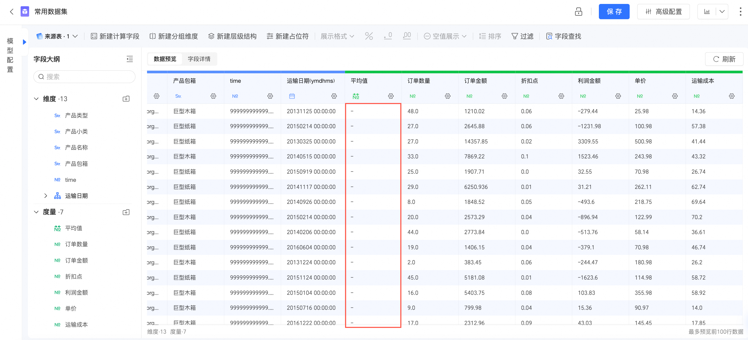Click the lock icon in header
Viewport: 748px width, 340px height.
click(x=578, y=12)
